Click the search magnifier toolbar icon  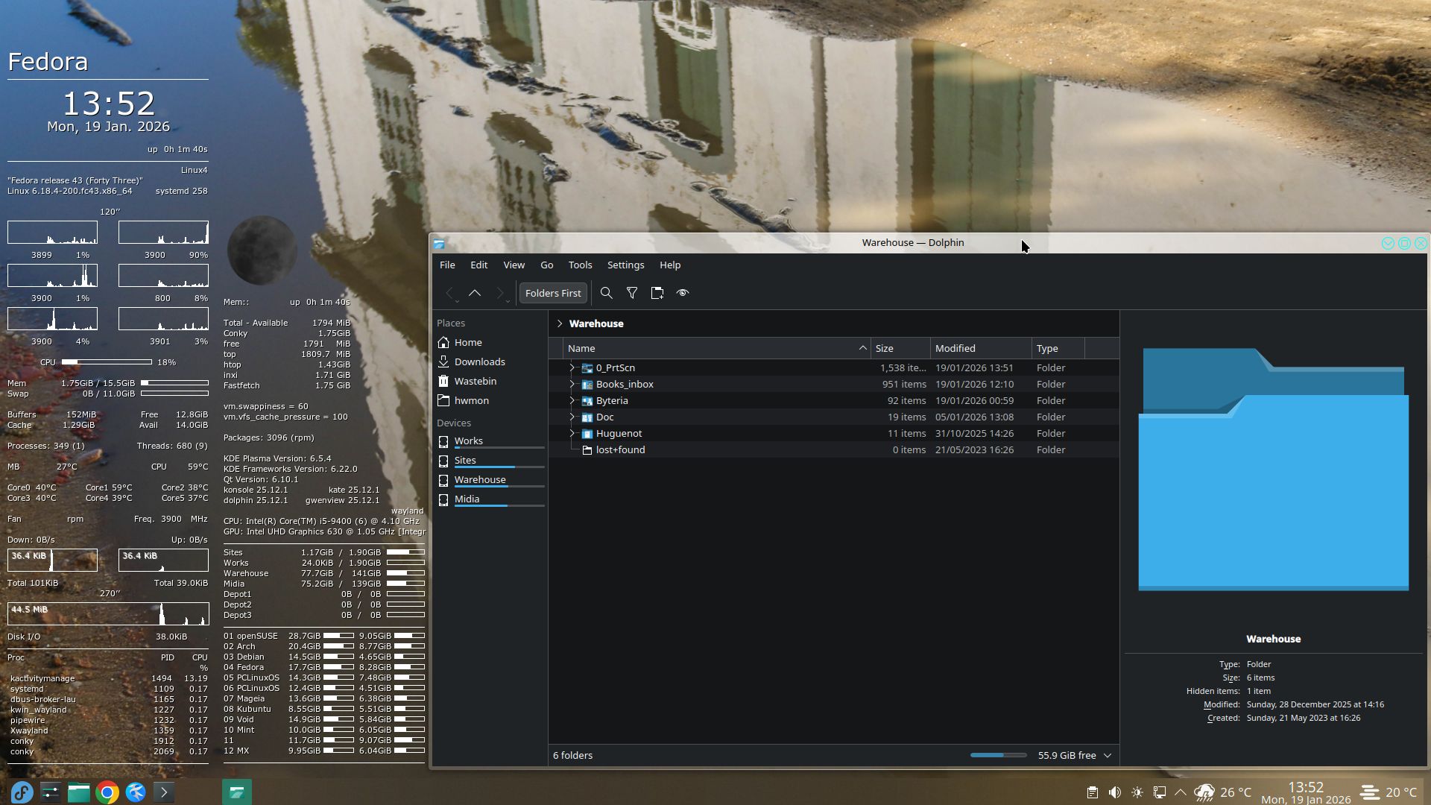pyautogui.click(x=607, y=293)
